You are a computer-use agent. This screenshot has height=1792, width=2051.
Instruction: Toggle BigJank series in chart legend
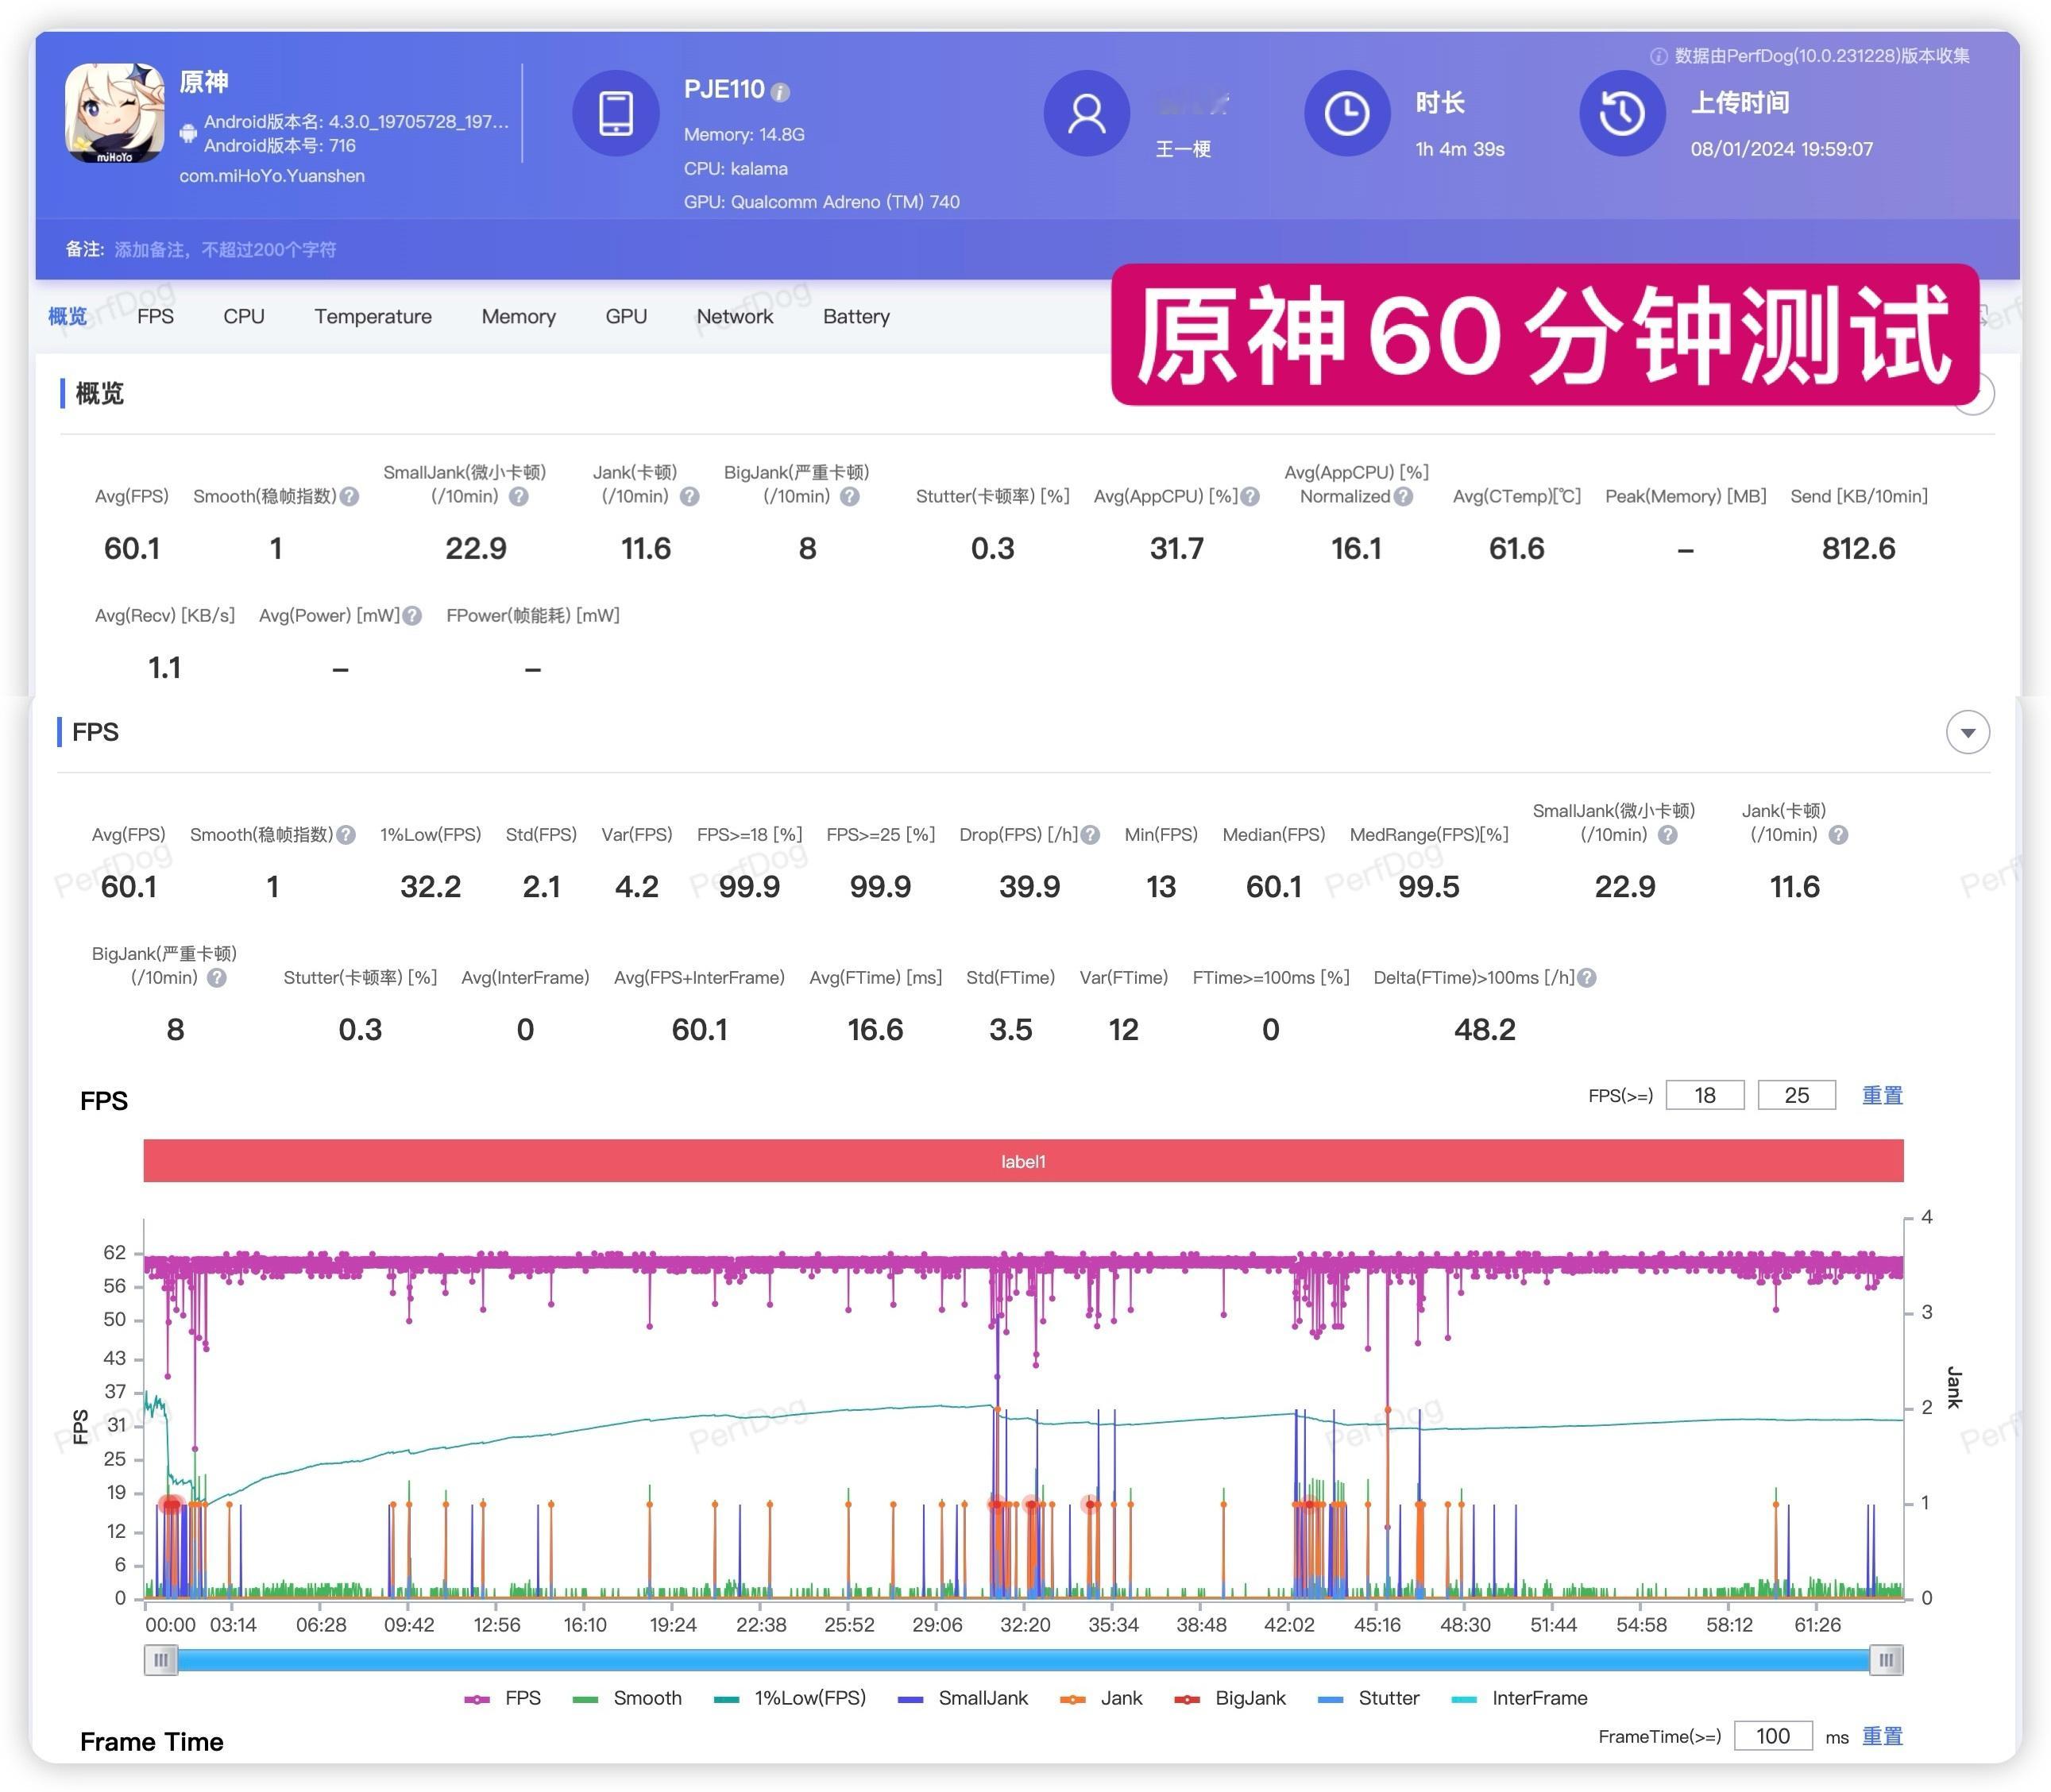point(1230,1698)
